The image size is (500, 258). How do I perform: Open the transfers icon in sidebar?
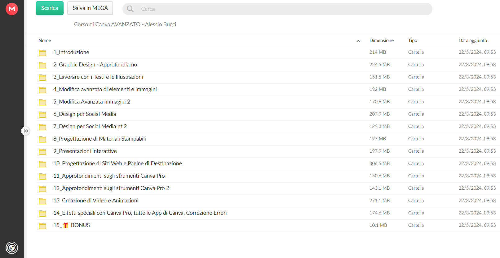click(12, 247)
